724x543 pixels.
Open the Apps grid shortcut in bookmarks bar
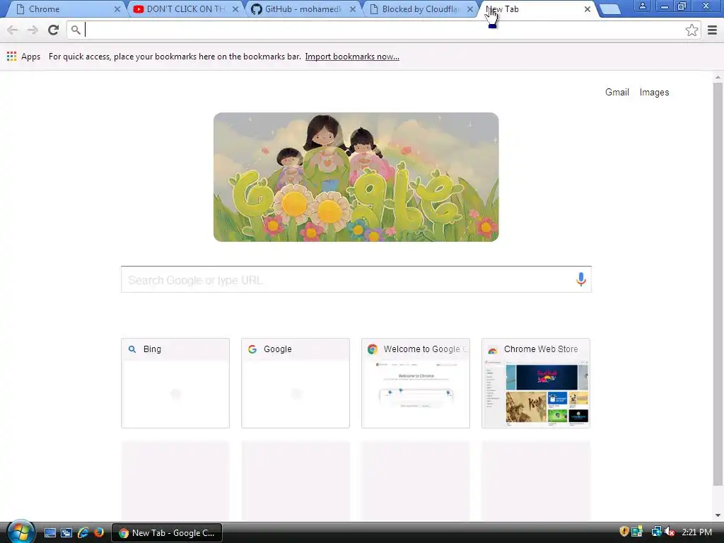(x=23, y=57)
